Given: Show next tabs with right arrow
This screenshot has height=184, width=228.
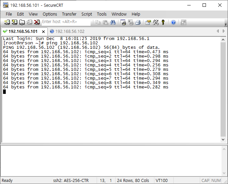Looking at the screenshot, I should coord(224,31).
